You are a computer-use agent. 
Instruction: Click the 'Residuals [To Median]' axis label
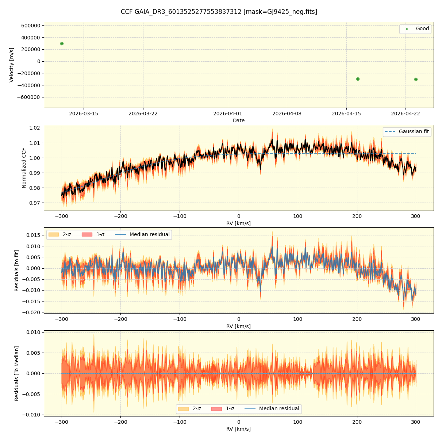pyautogui.click(x=17, y=373)
